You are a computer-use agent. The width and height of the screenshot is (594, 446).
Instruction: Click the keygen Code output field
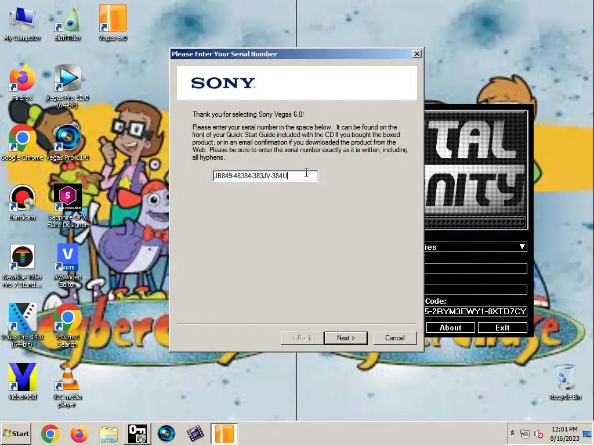pos(476,311)
